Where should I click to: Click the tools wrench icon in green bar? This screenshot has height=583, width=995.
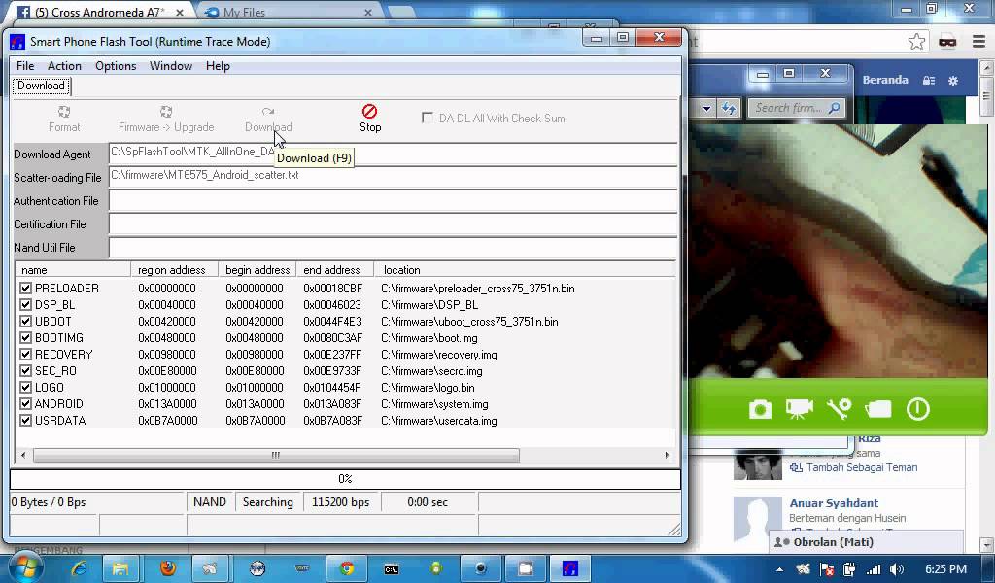pyautogui.click(x=839, y=409)
